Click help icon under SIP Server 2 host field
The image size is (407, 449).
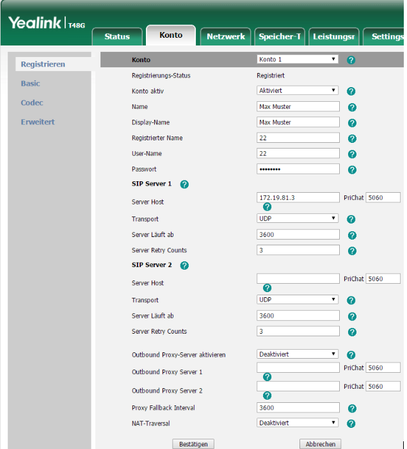tap(267, 288)
